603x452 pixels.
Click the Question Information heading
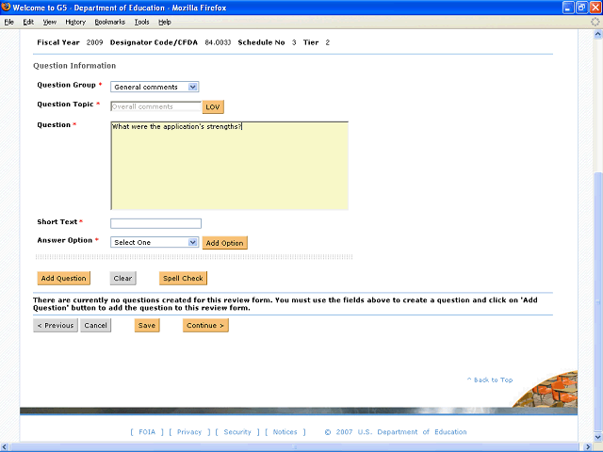(74, 66)
